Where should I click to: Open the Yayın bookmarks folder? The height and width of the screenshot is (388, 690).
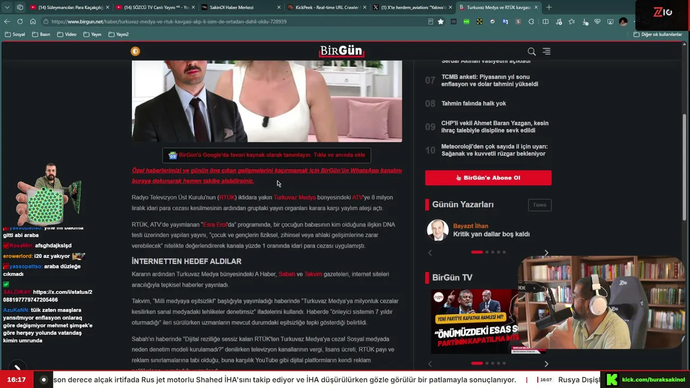click(x=93, y=34)
